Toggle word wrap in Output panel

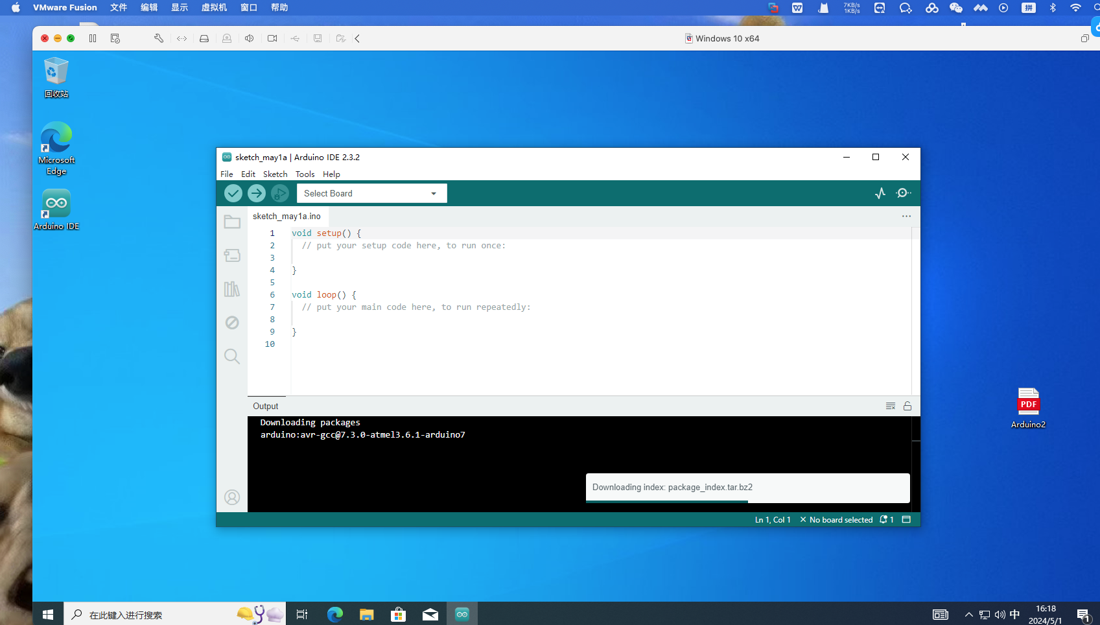[891, 406]
